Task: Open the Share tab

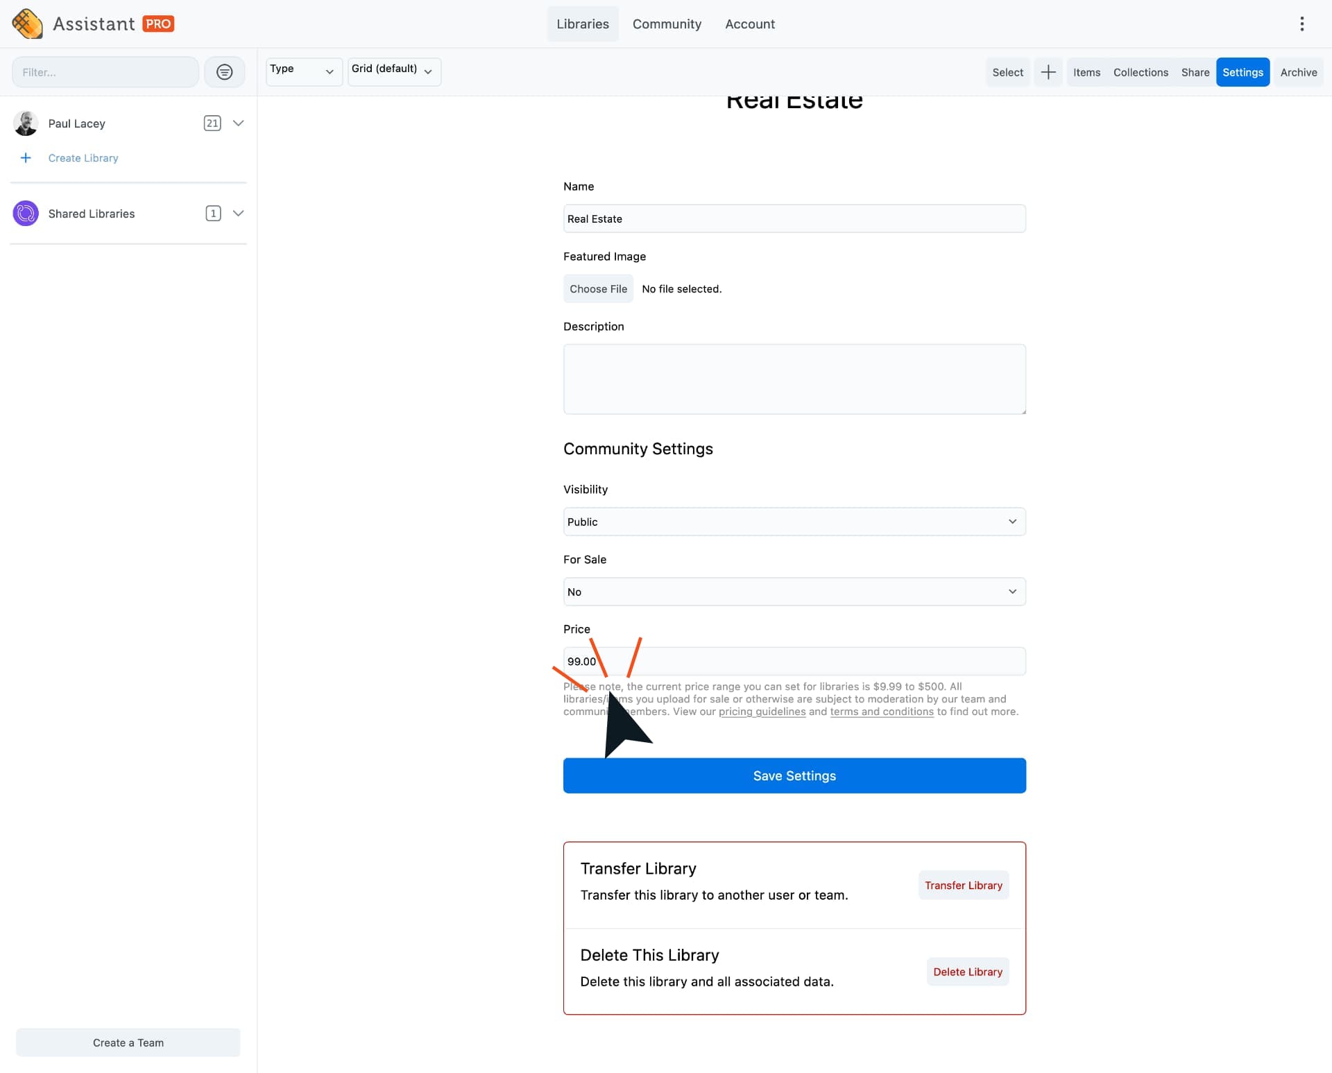Action: click(x=1195, y=72)
